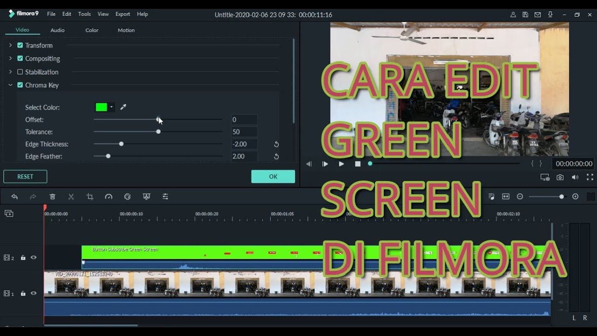Switch to the Color tab
Viewport: 597px width, 336px height.
92,30
